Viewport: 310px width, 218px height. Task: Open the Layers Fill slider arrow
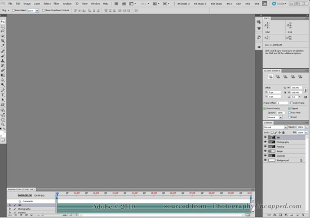[x=306, y=132]
